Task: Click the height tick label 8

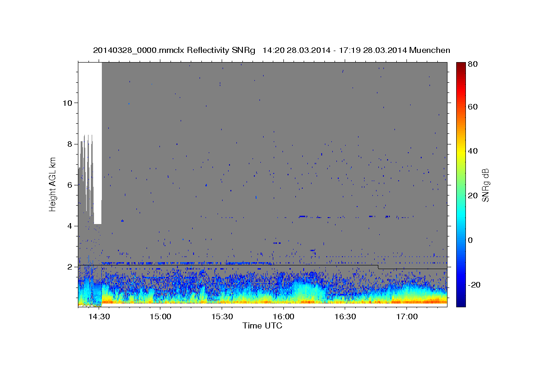Action: click(70, 144)
